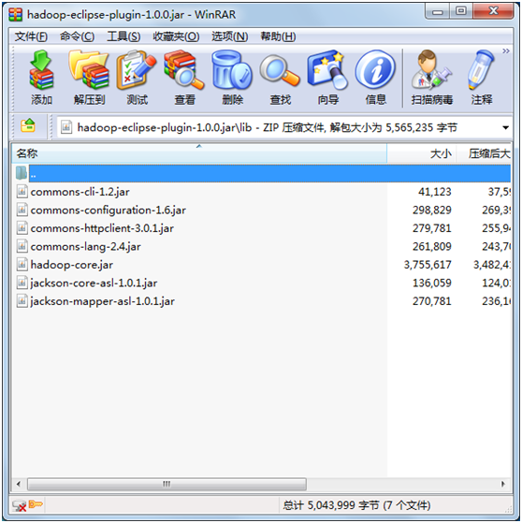Click the Delete (删除) recycle bin icon
The height and width of the screenshot is (523, 522).
click(x=232, y=70)
